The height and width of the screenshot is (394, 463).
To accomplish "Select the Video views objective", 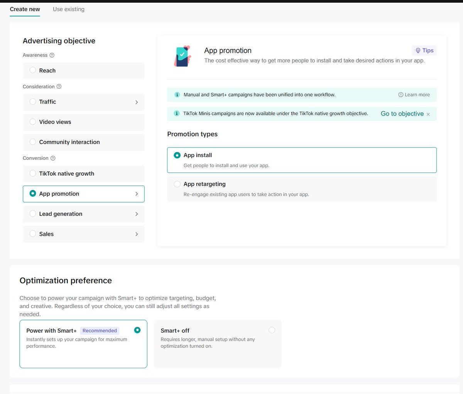I will 84,122.
